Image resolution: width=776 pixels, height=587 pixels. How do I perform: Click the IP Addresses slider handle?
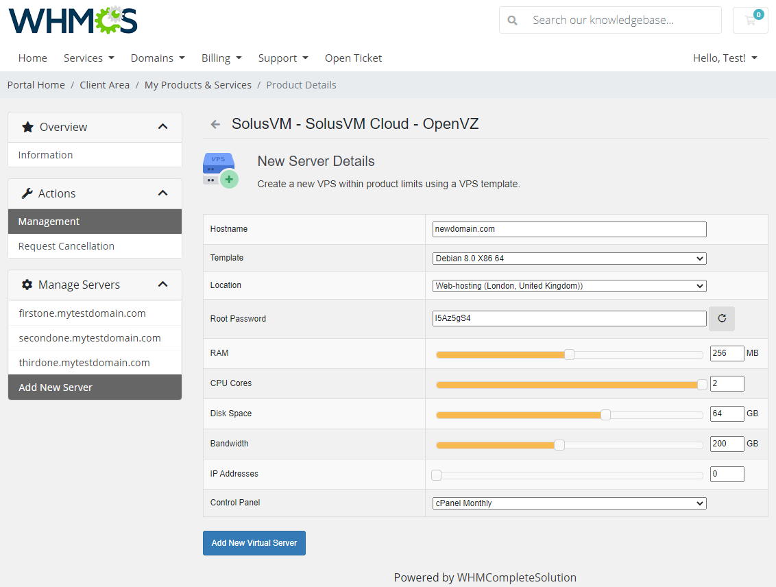pyautogui.click(x=436, y=475)
